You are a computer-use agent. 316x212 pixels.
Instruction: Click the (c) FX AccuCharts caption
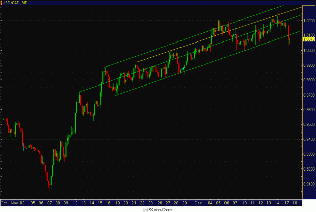(158, 210)
